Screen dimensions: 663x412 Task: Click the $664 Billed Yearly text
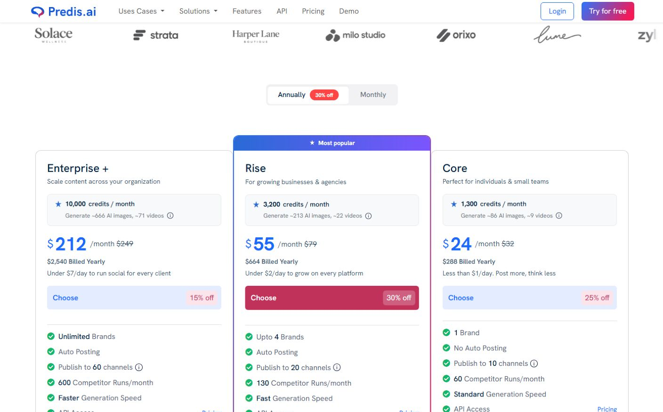pos(272,261)
